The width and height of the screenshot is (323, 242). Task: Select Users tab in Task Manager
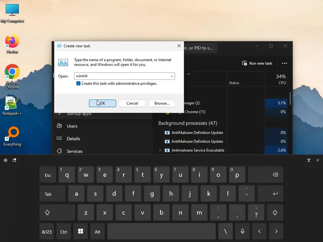click(72, 126)
